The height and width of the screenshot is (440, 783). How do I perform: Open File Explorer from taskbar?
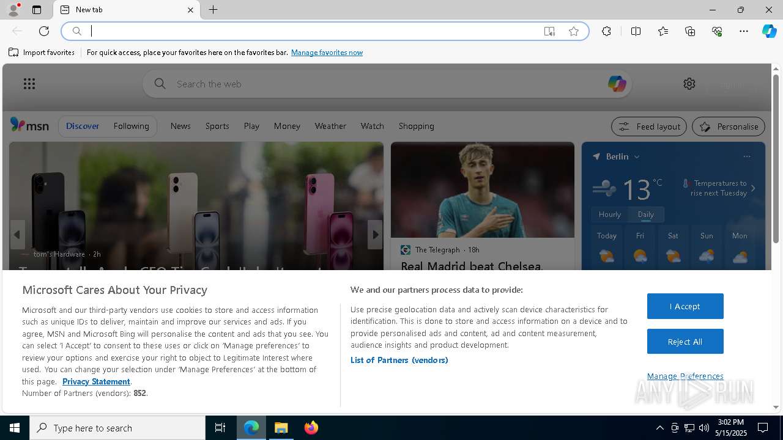281,428
